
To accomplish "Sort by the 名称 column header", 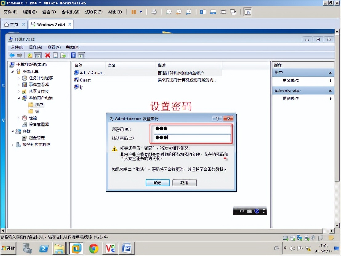I will [x=89, y=65].
